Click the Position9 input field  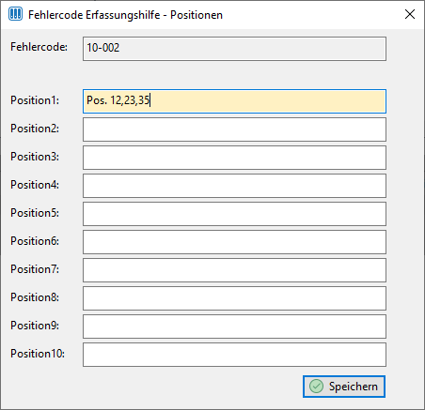[x=234, y=326]
